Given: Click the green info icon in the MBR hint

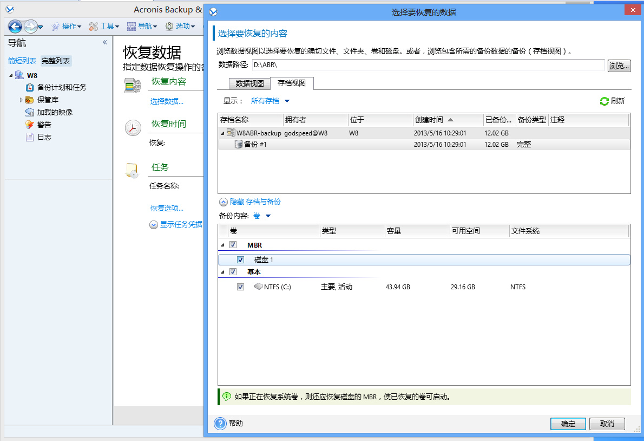Looking at the screenshot, I should 227,397.
